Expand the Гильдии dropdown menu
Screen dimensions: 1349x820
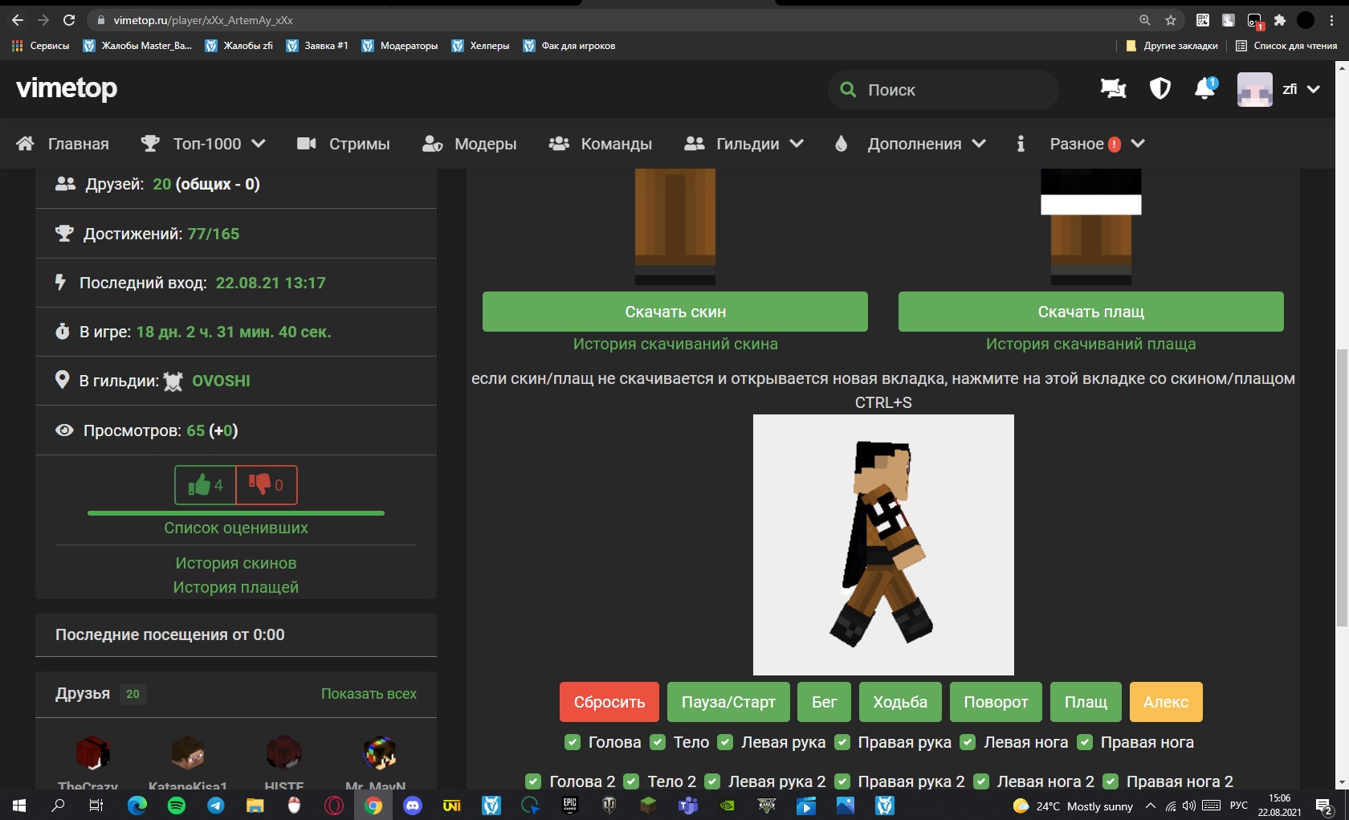(744, 144)
